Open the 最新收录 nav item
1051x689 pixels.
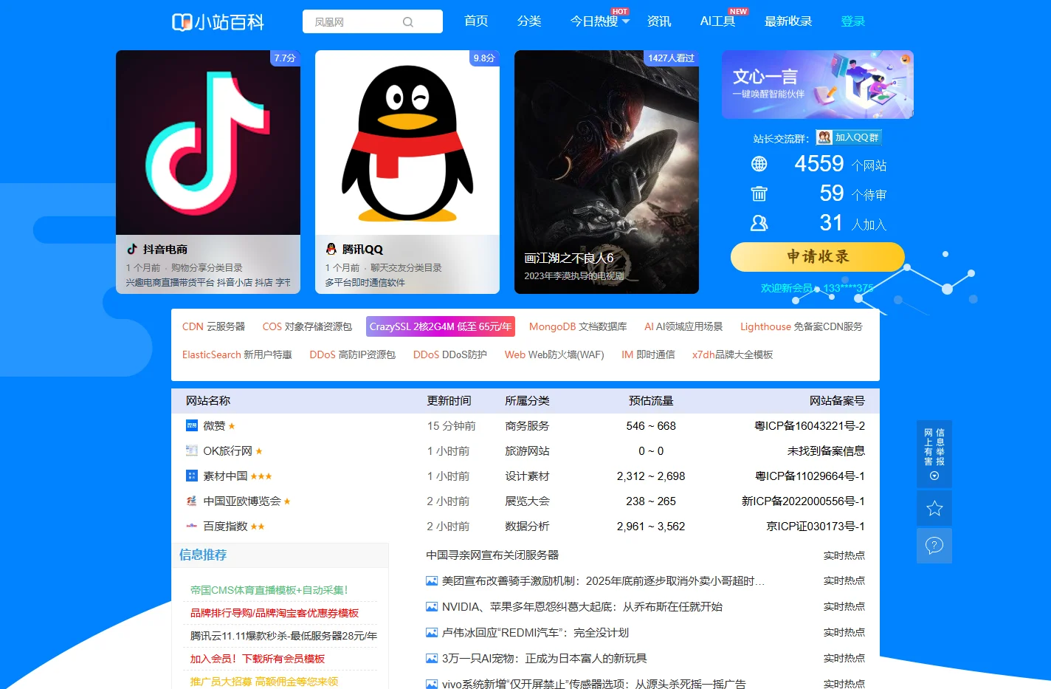point(788,21)
